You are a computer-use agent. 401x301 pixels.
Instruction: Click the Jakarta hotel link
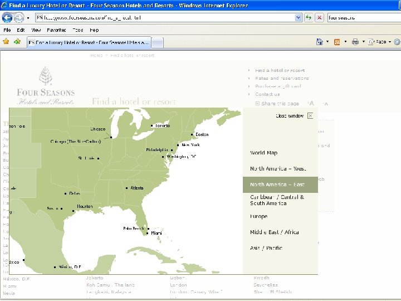(x=95, y=278)
